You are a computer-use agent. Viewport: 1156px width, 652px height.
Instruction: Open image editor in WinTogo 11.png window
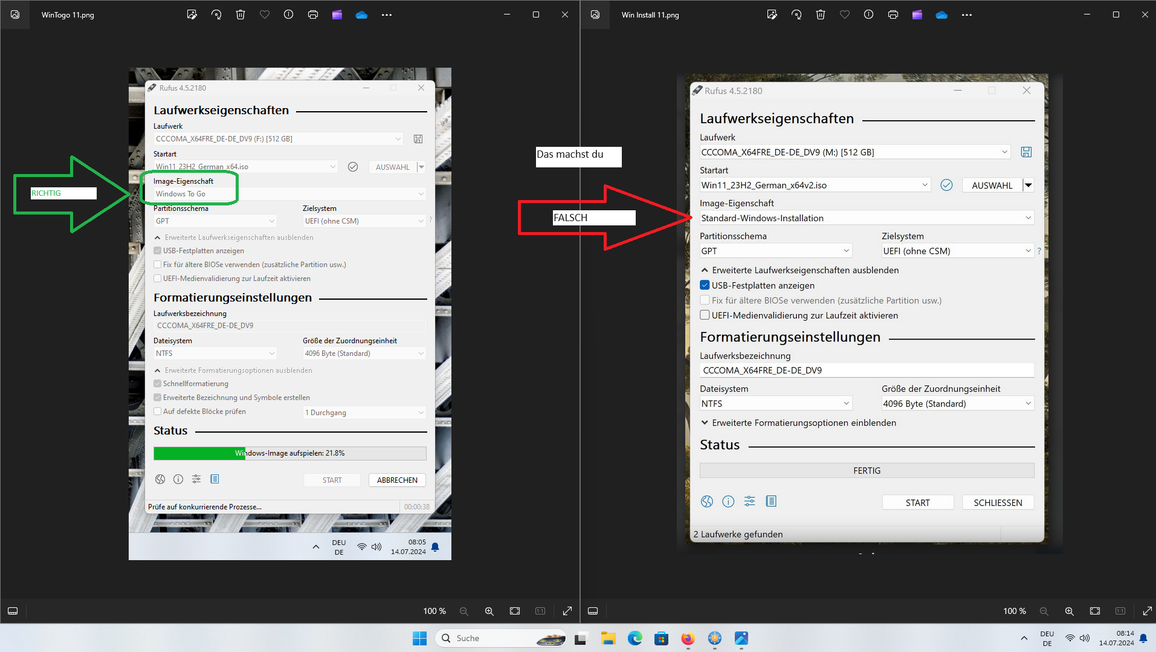pyautogui.click(x=192, y=15)
